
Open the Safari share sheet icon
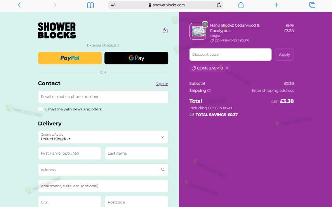(241, 5)
